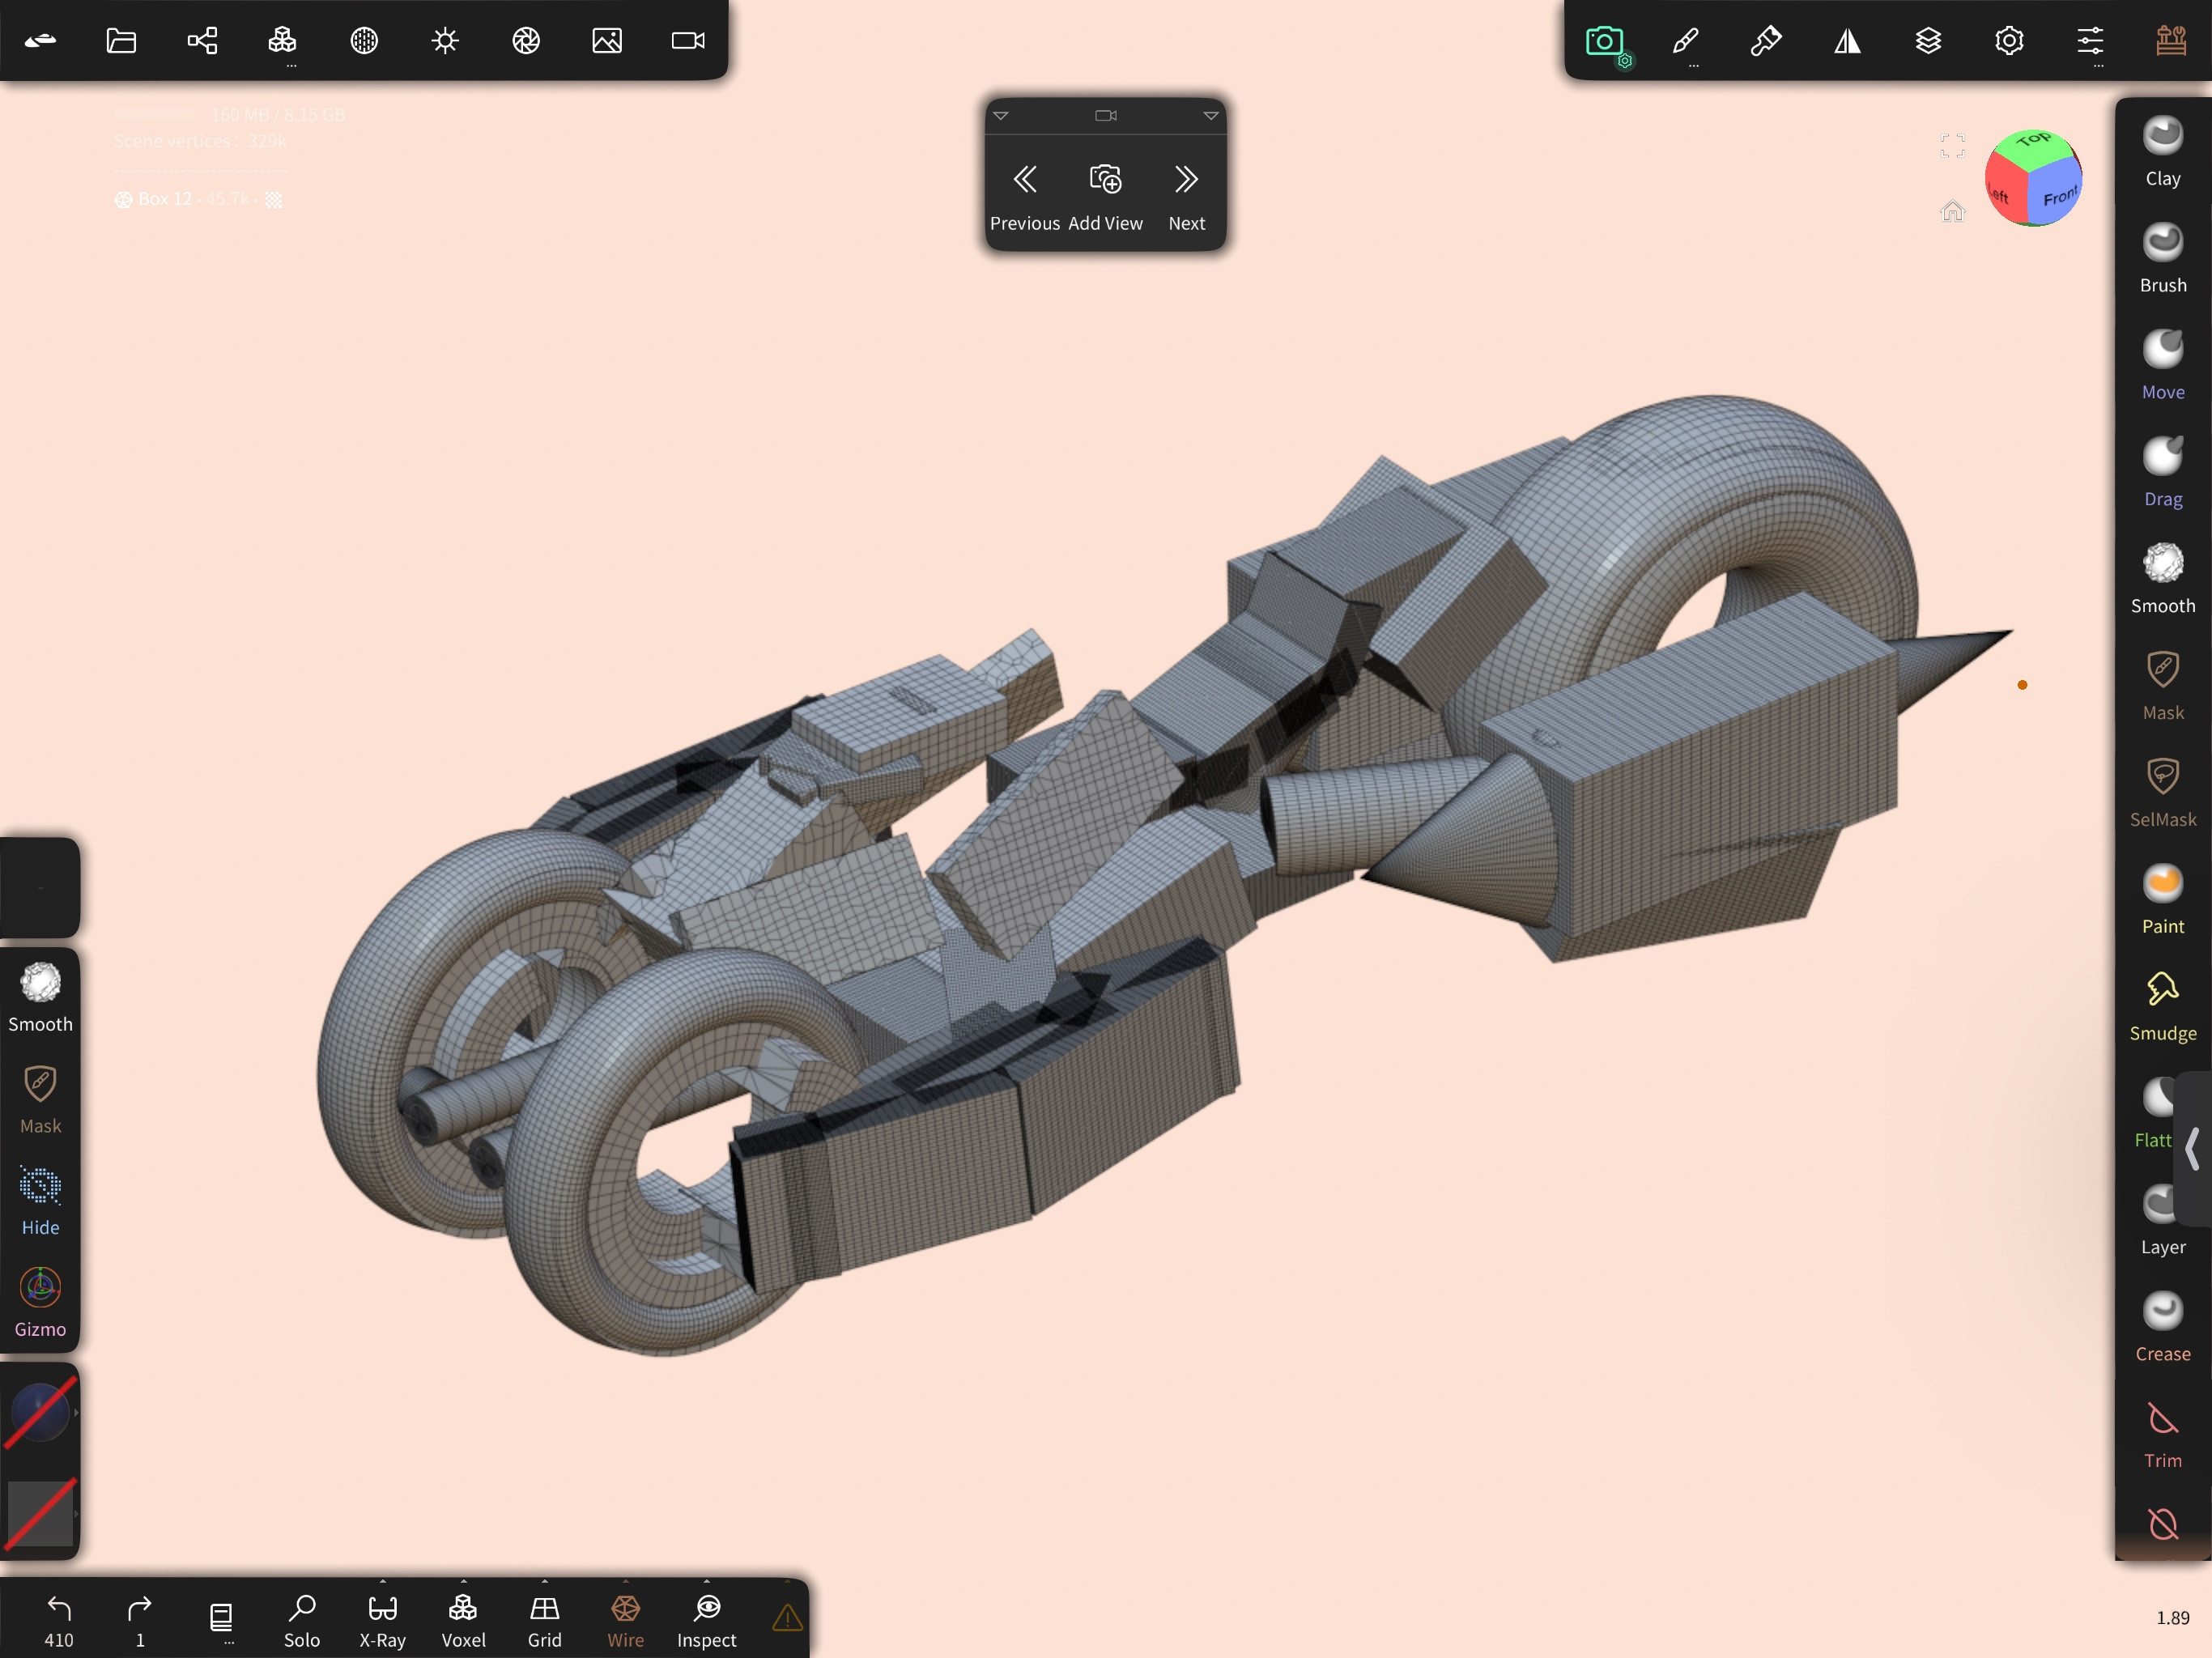Image resolution: width=2212 pixels, height=1658 pixels.
Task: Open the Files folder menu
Action: 121,41
